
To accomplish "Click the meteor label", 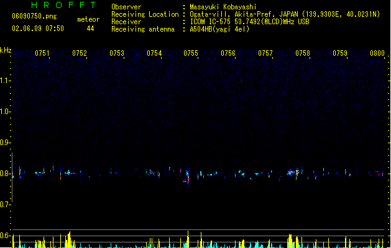I will [88, 19].
